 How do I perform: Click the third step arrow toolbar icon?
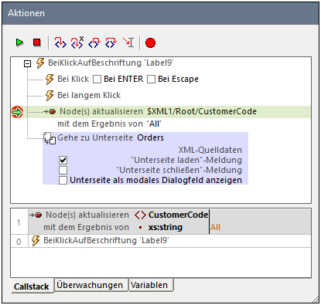(94, 42)
